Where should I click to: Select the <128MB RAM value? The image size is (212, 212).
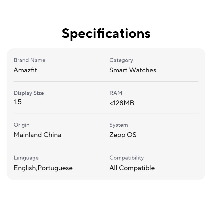click(122, 103)
